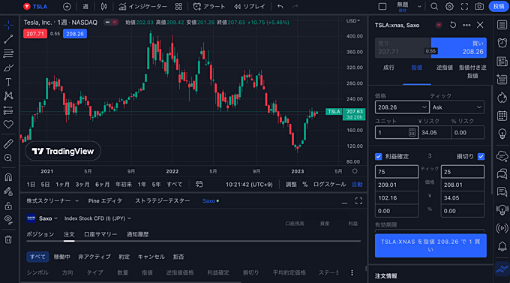The height and width of the screenshot is (283, 510).
Task: Toggle stay in drawing mode
Action: (x=8, y=191)
